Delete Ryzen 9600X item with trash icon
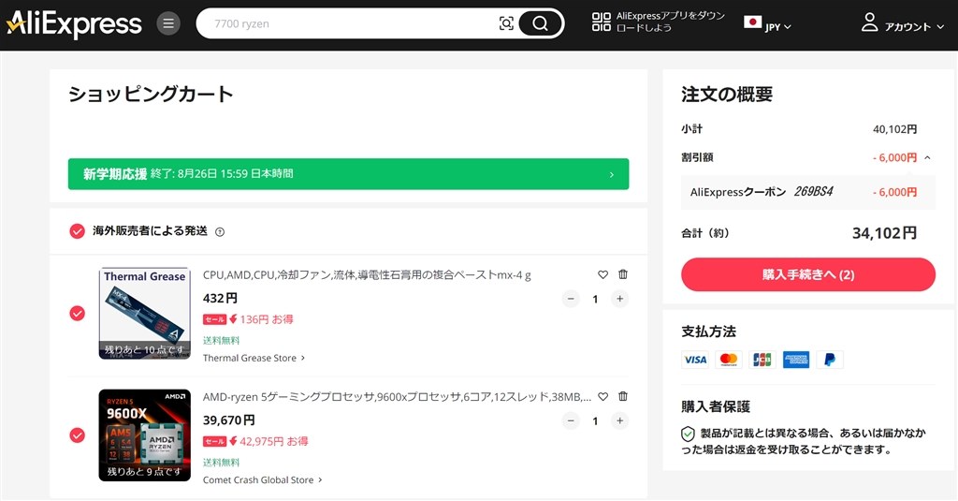Screen dimensions: 958x501 (x=622, y=396)
